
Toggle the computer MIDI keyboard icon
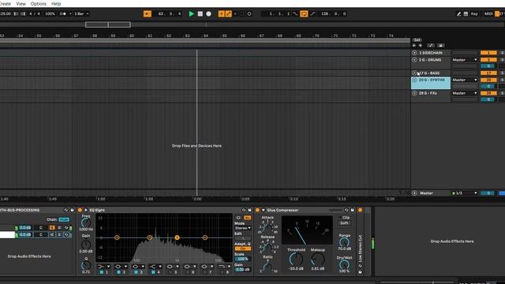point(466,14)
